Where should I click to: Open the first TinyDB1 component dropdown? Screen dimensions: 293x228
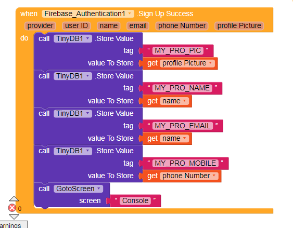click(x=73, y=39)
